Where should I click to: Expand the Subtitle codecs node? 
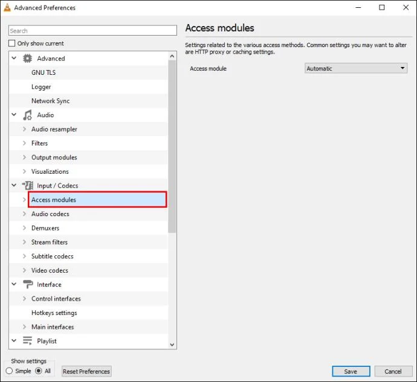point(24,256)
